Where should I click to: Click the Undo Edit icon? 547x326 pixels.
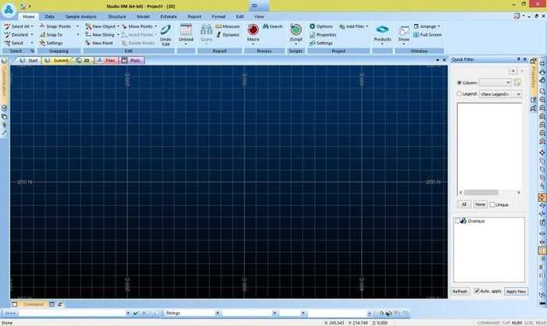166,30
